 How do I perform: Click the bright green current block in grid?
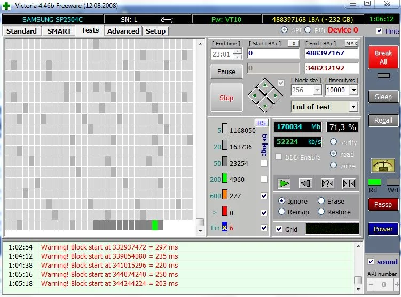155,225
